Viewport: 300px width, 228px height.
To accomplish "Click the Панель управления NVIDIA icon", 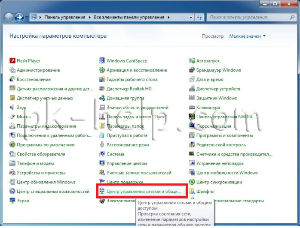I will 192,117.
